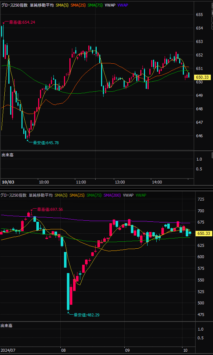Click green VWAP legend on the daily chart
Screen dimensions: 213x355
(x=141, y=195)
